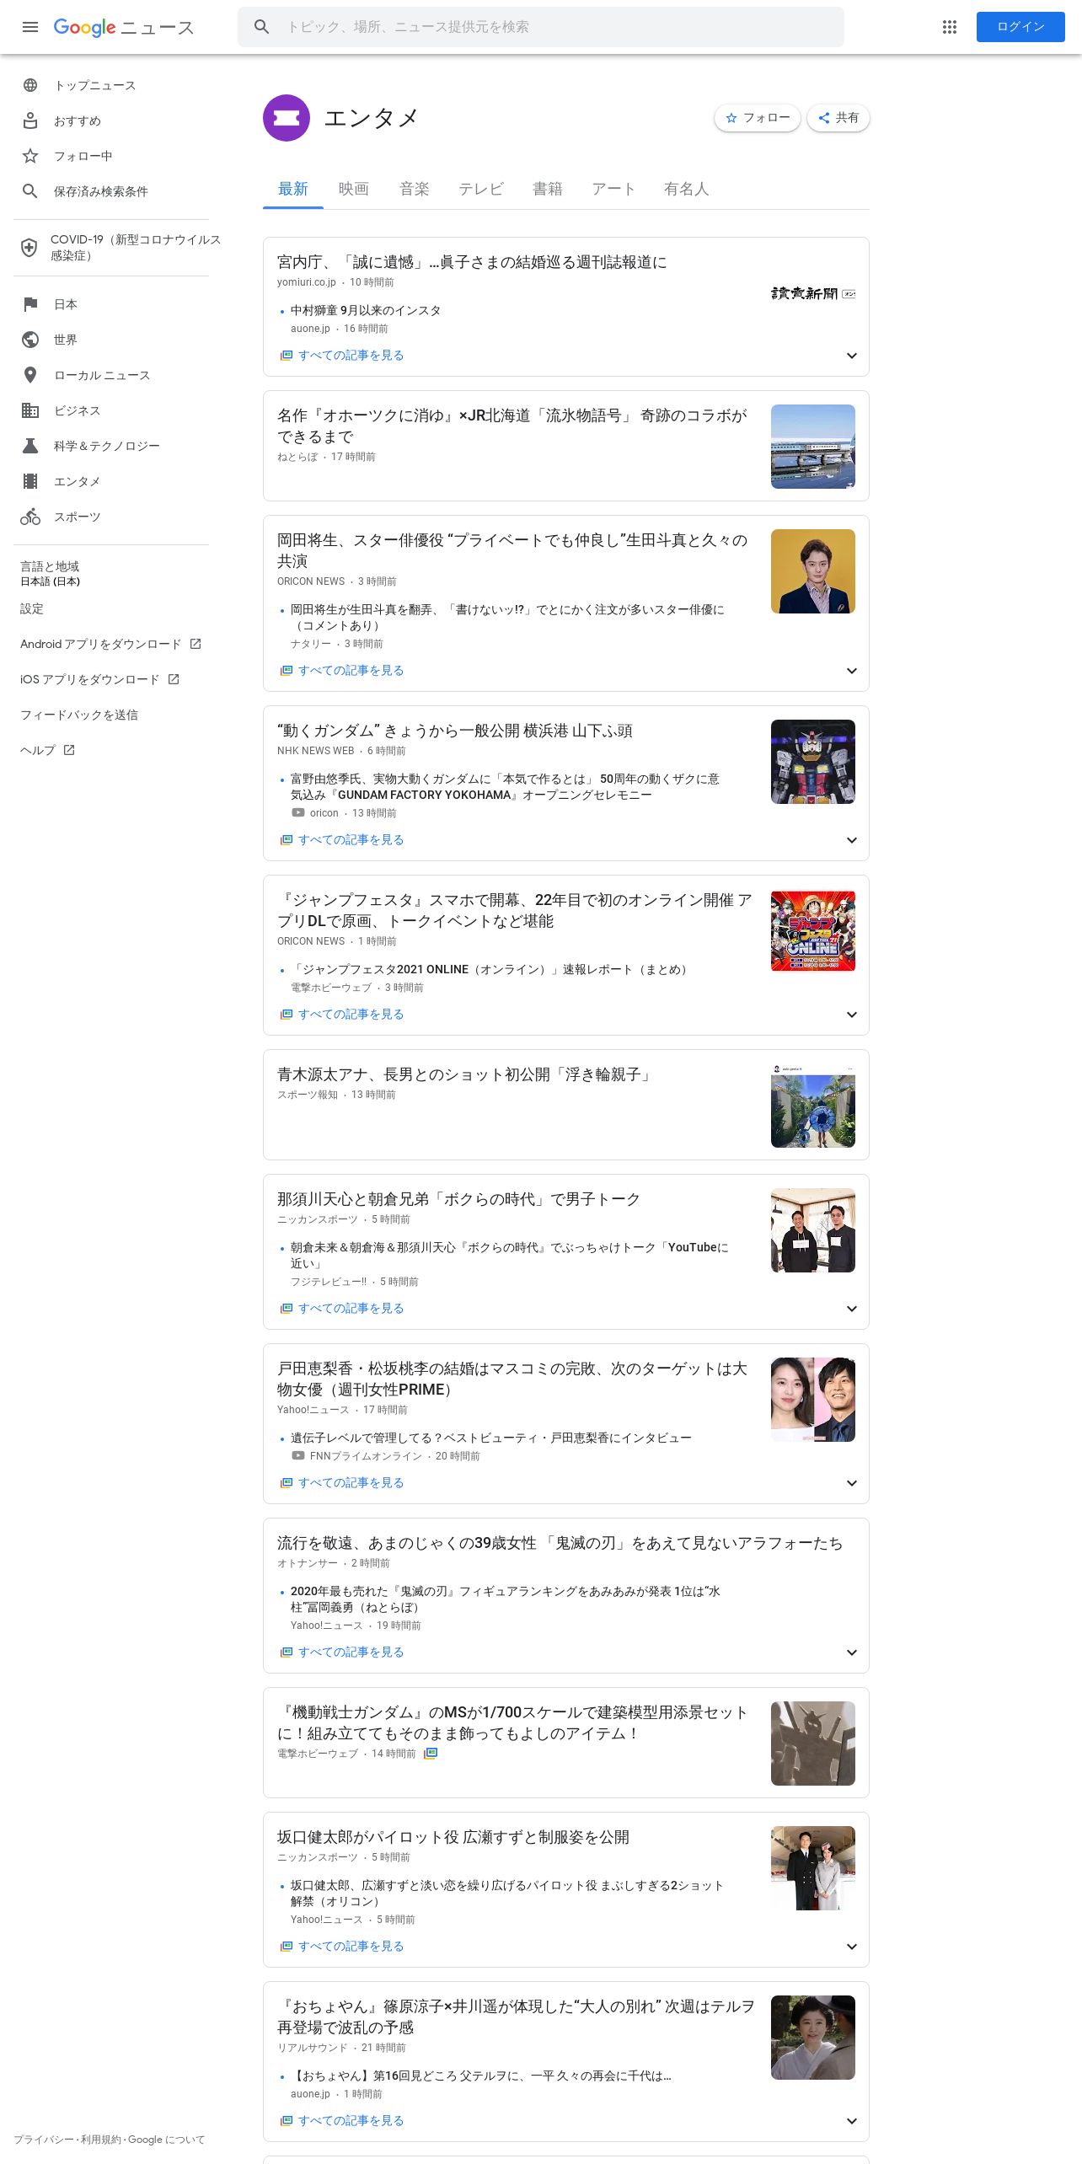The height and width of the screenshot is (2164, 1082).
Task: Expand the 那須川天心 story card
Action: [852, 1309]
